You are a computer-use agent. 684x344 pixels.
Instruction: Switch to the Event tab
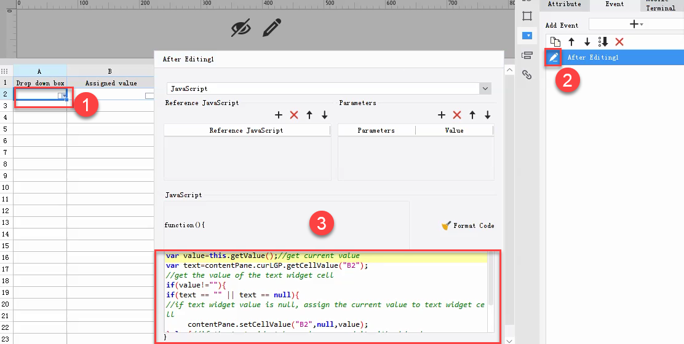click(x=614, y=4)
